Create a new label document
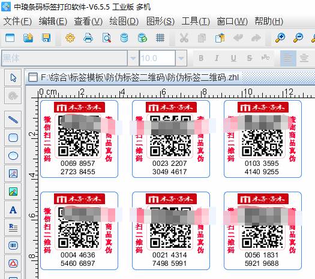Viewport: 315px width, 279px height. (10, 38)
